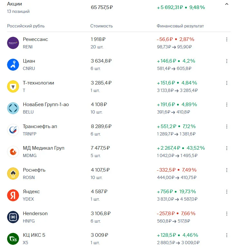This screenshot has height=249, width=237.
Task: Click the Финансовый результат column header
Action: [180, 26]
